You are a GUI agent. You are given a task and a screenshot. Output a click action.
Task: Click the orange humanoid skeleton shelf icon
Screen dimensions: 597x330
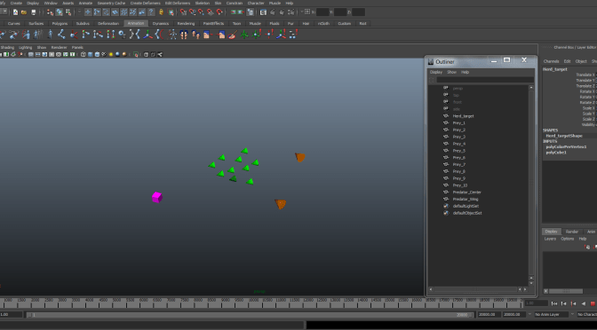pos(172,35)
